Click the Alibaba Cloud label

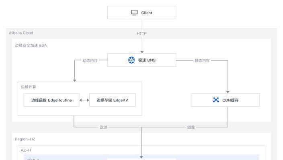21,33
